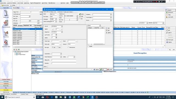The height and width of the screenshot is (99, 176).
Task: Open the Departure date dropdown
Action: pos(62,32)
